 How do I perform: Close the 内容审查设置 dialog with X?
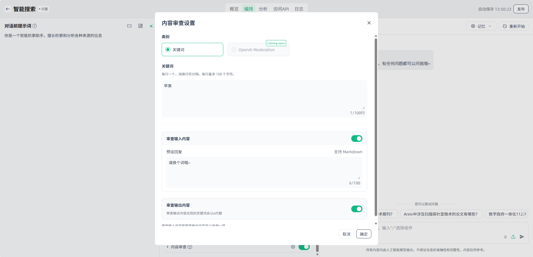point(369,23)
